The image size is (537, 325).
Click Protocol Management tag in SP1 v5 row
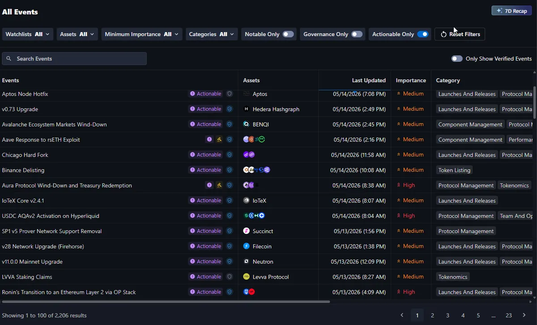pyautogui.click(x=466, y=231)
